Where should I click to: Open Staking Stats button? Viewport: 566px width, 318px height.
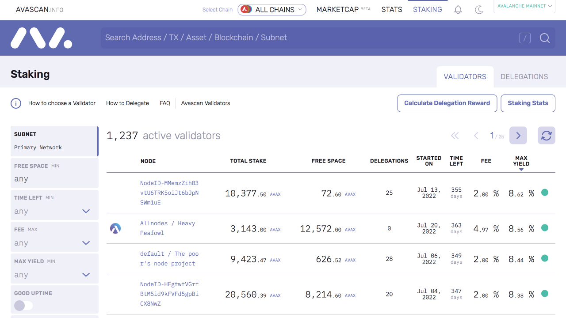(528, 103)
